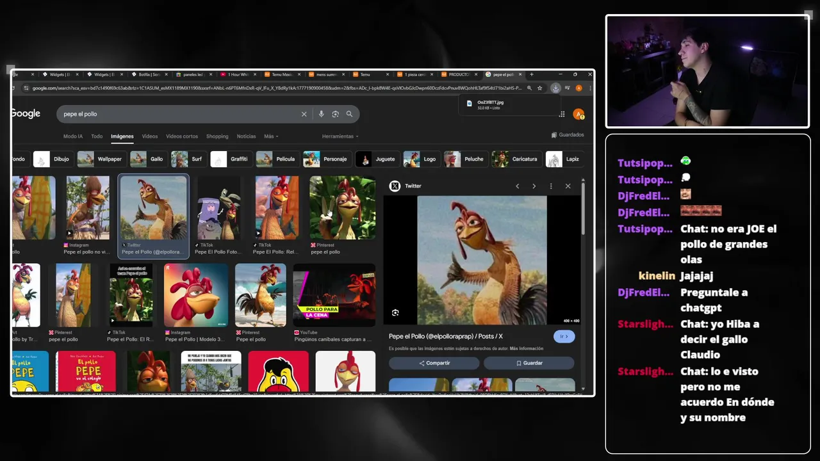This screenshot has width=820, height=461.
Task: Search inside image with the lens icon
Action: pyautogui.click(x=395, y=312)
